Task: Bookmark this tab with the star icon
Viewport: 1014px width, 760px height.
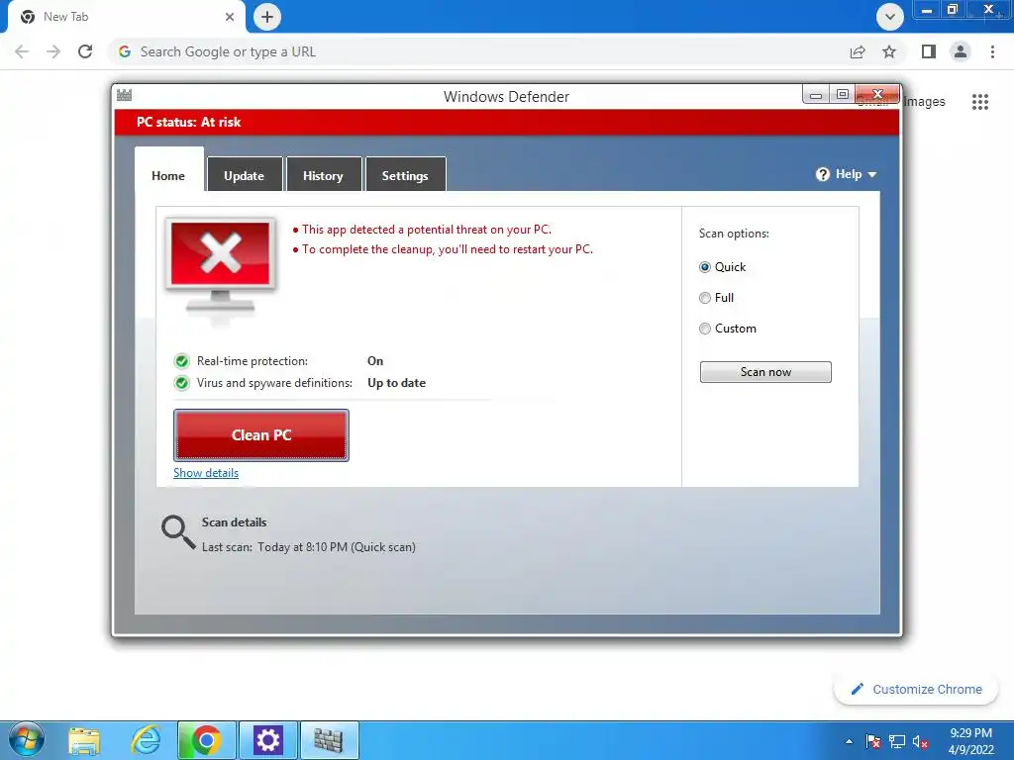Action: pos(889,51)
